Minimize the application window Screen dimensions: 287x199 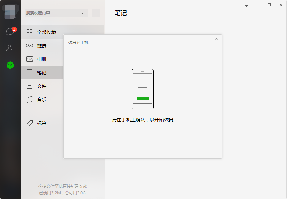[258, 5]
